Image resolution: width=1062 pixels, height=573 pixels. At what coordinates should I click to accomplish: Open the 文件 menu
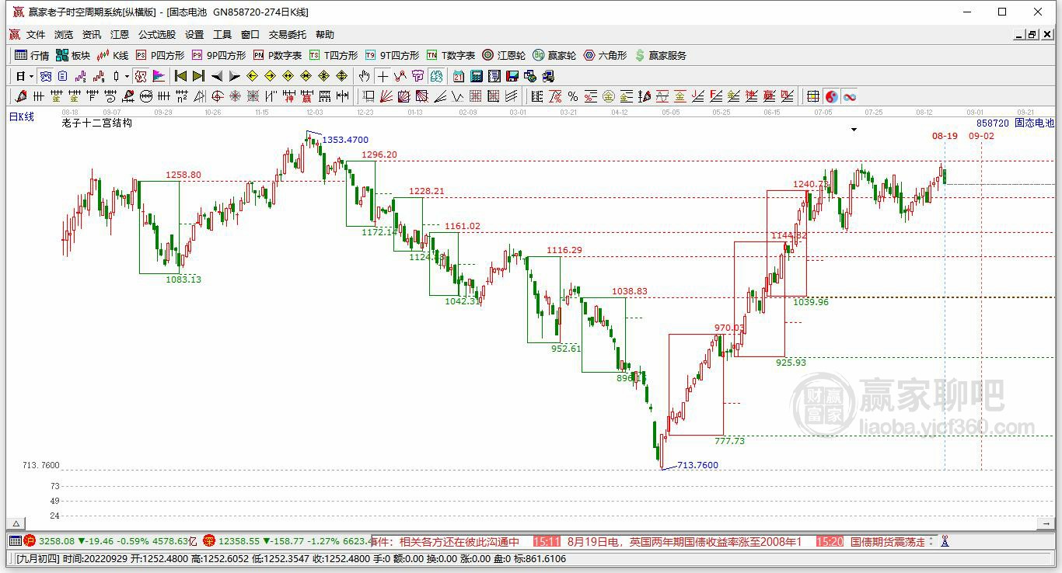point(36,35)
